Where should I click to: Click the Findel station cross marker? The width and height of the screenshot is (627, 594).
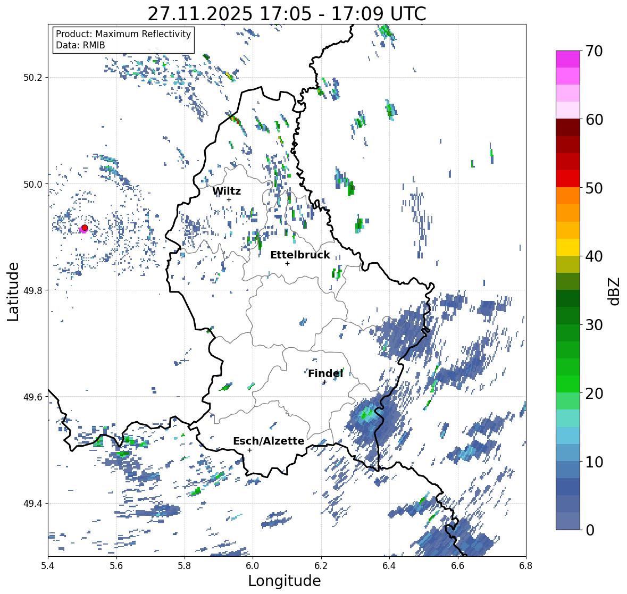[325, 382]
